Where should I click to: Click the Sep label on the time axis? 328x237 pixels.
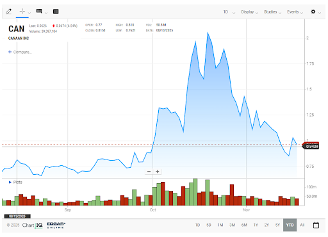[68, 210]
